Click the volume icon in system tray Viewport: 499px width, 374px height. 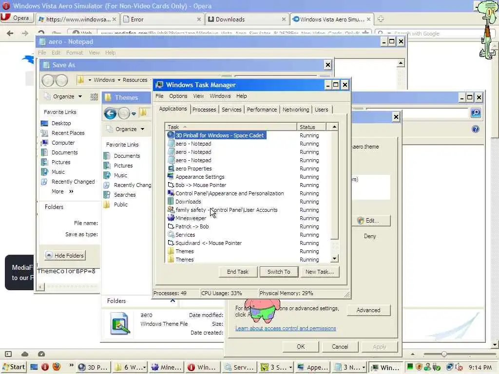(459, 367)
